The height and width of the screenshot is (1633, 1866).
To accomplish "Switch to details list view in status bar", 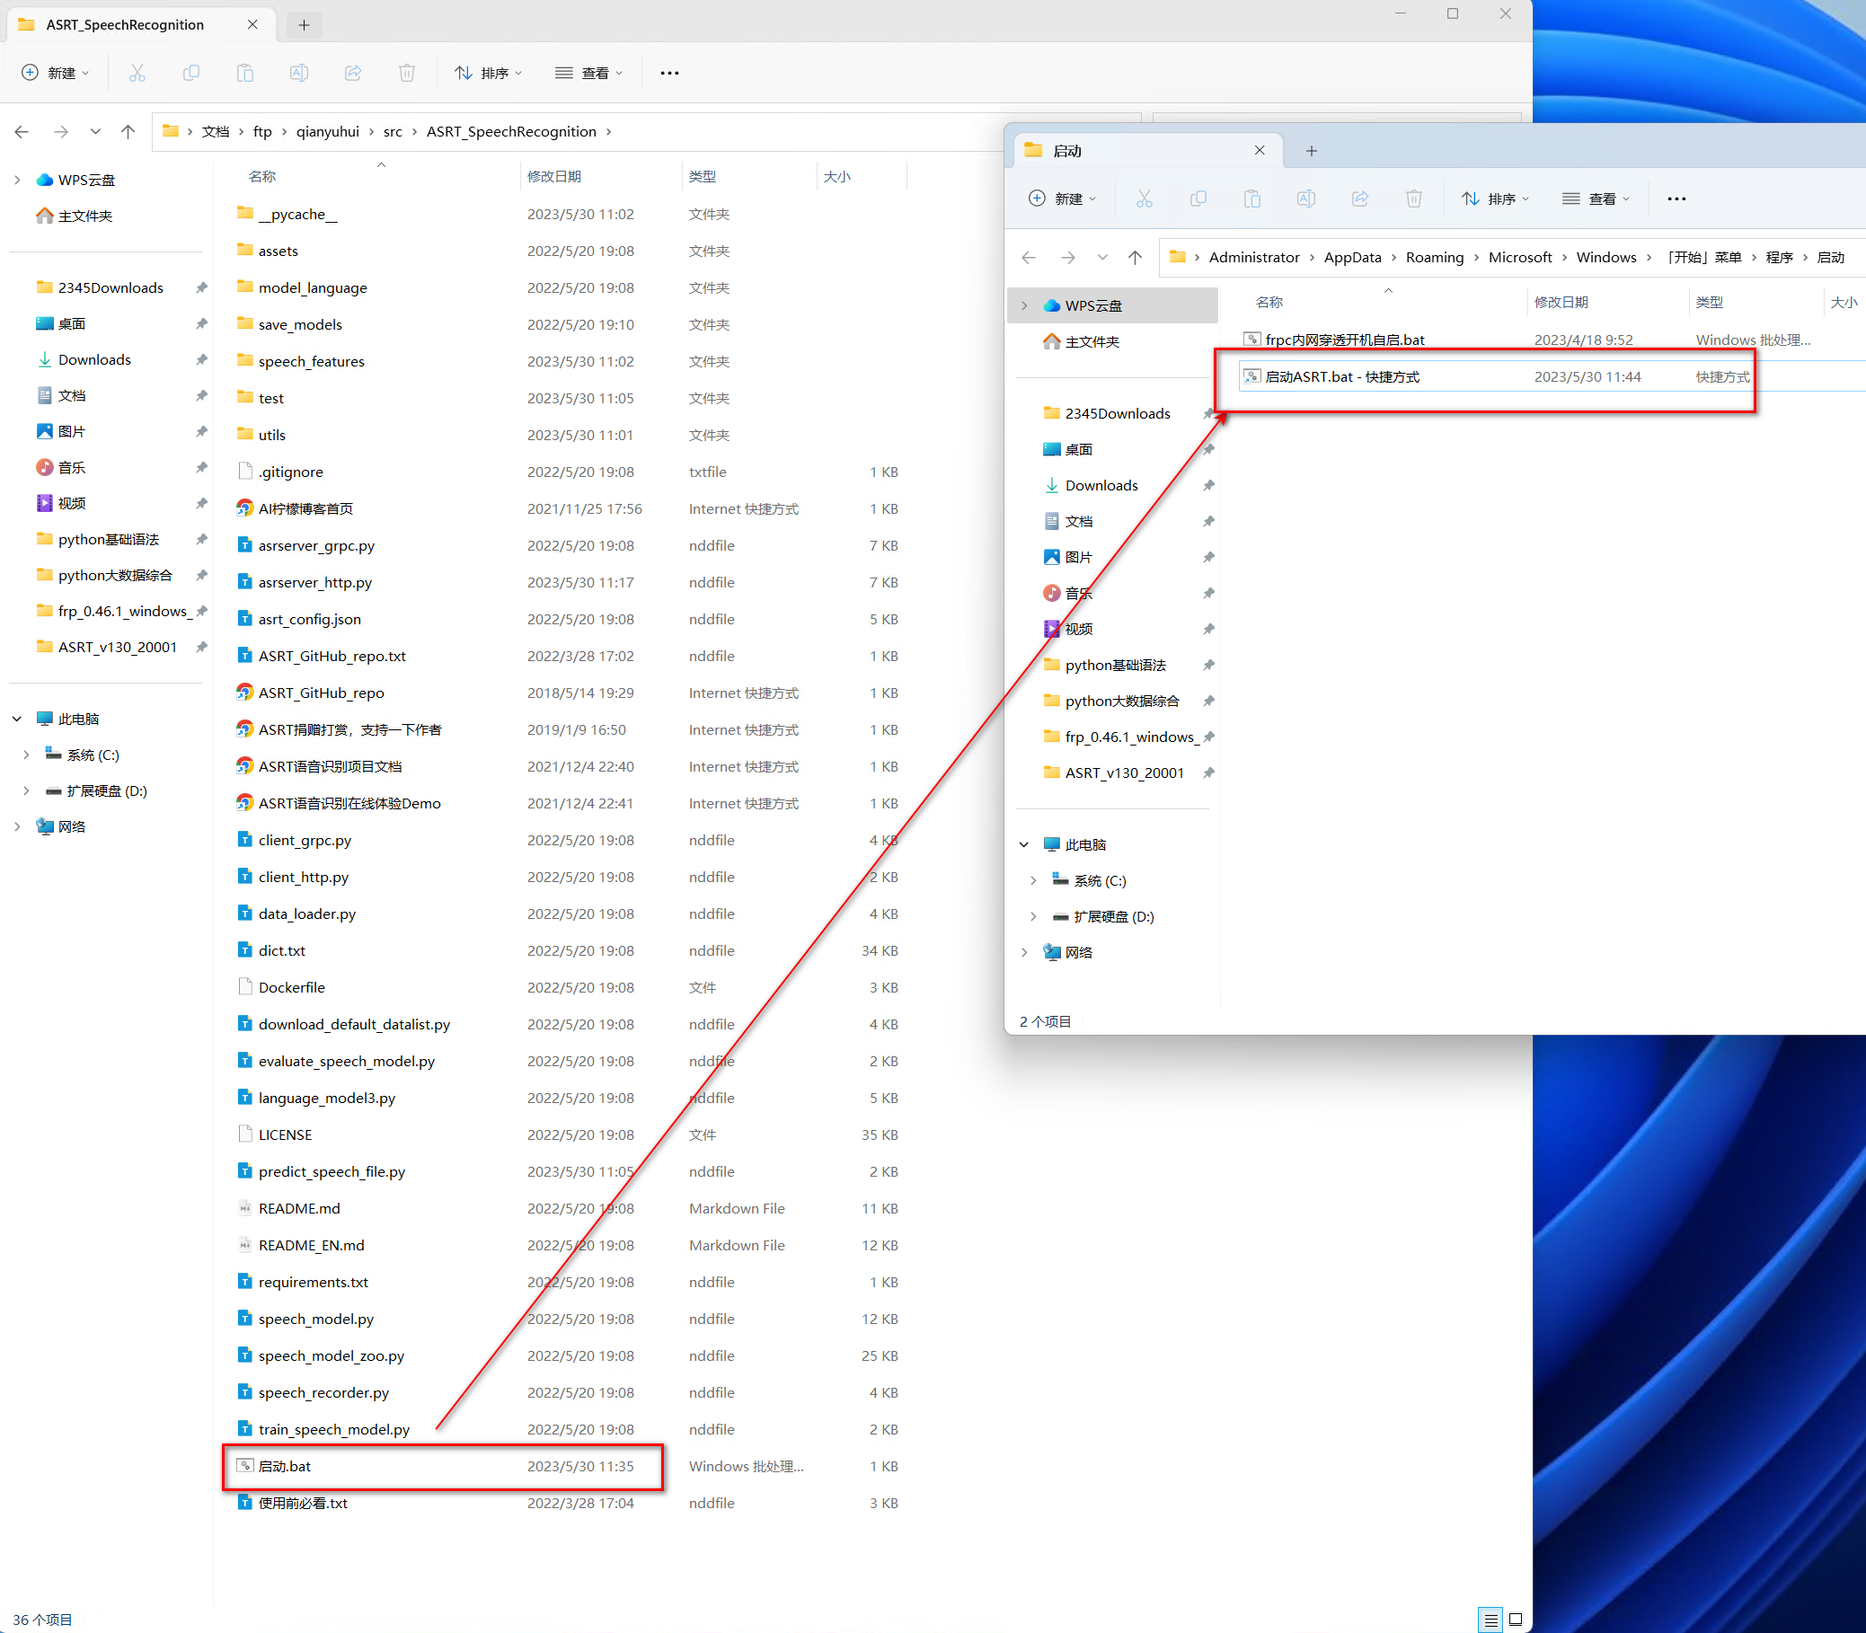I will [1490, 1620].
